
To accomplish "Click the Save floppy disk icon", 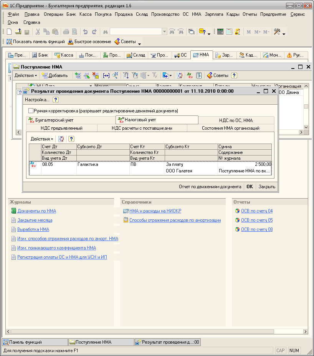I will [27, 32].
